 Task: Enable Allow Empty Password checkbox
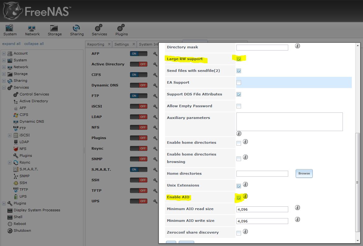click(239, 106)
